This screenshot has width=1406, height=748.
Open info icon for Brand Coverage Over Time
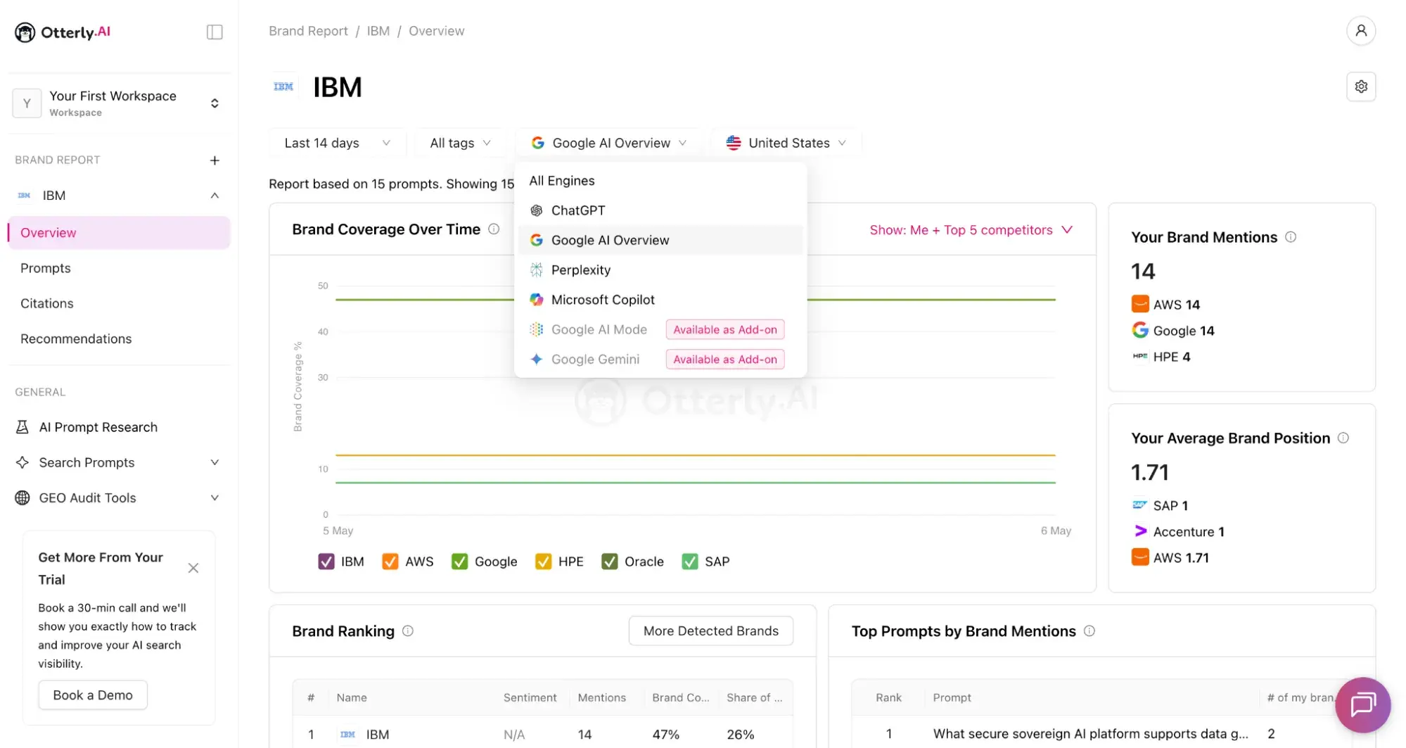point(494,229)
